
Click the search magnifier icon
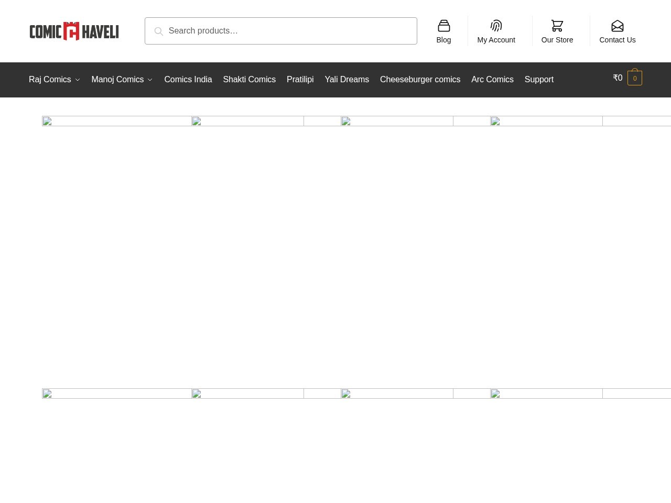[x=159, y=31]
